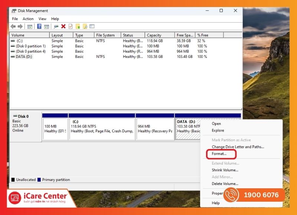Open the Action menu
This screenshot has width=297, height=215.
coord(28,19)
